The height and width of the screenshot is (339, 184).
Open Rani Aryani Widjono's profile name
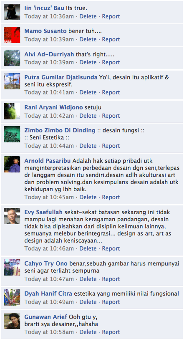click(x=53, y=107)
